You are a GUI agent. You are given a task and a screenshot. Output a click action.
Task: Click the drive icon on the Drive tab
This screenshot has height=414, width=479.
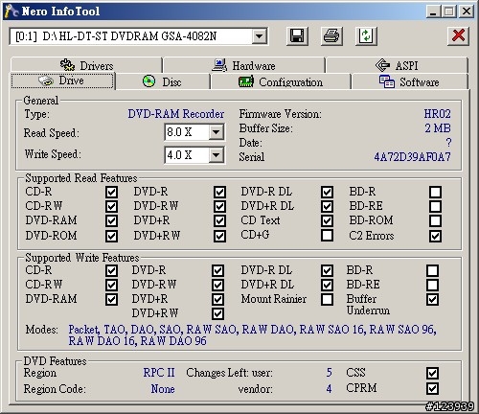click(x=46, y=80)
